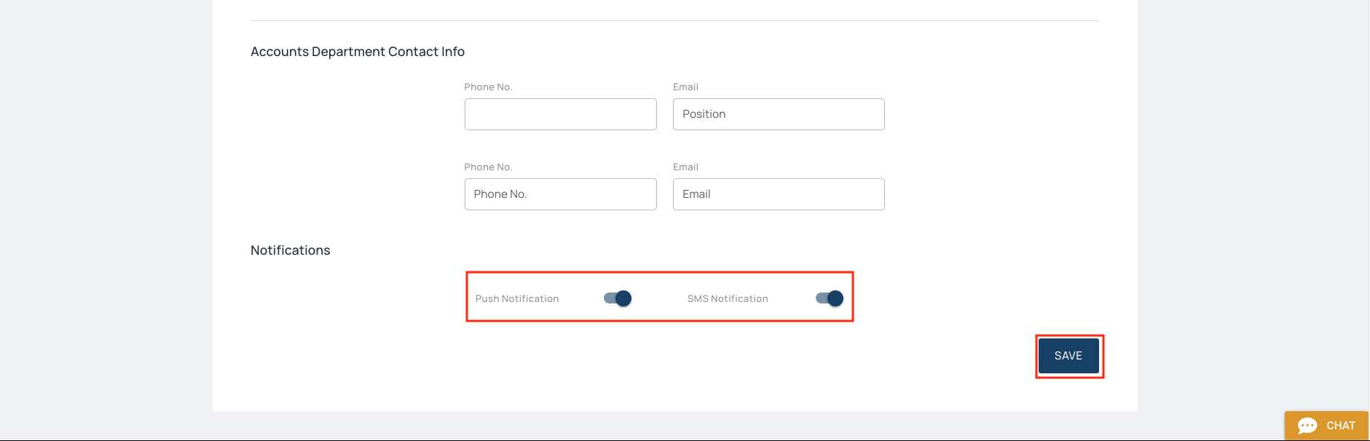Image resolution: width=1370 pixels, height=441 pixels.
Task: Click the Email label above the Email placeholder field
Action: 685,167
